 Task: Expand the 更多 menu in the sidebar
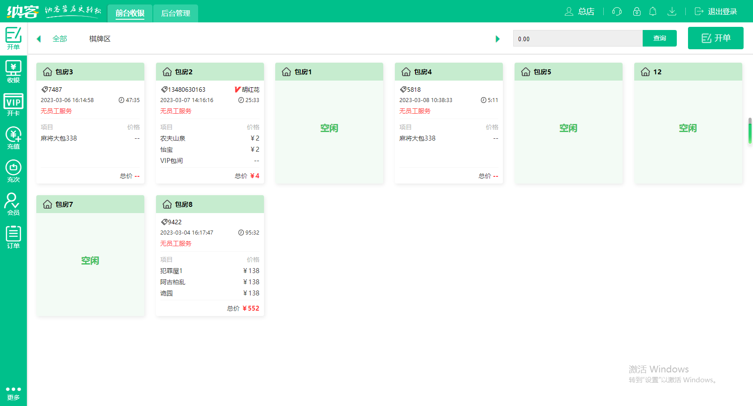coord(13,393)
